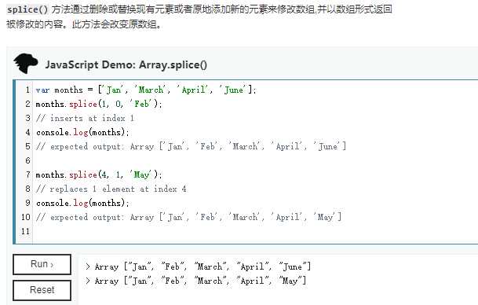
Task: Click line 5's expected output comment ending in 'June'
Action: click(191, 146)
